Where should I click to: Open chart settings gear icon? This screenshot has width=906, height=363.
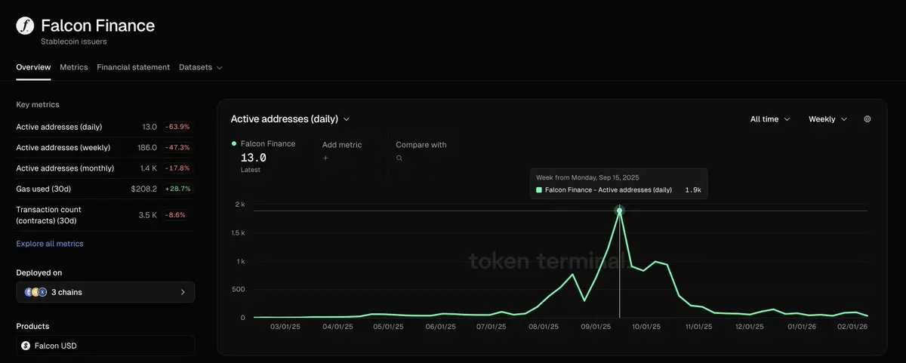[x=867, y=119]
